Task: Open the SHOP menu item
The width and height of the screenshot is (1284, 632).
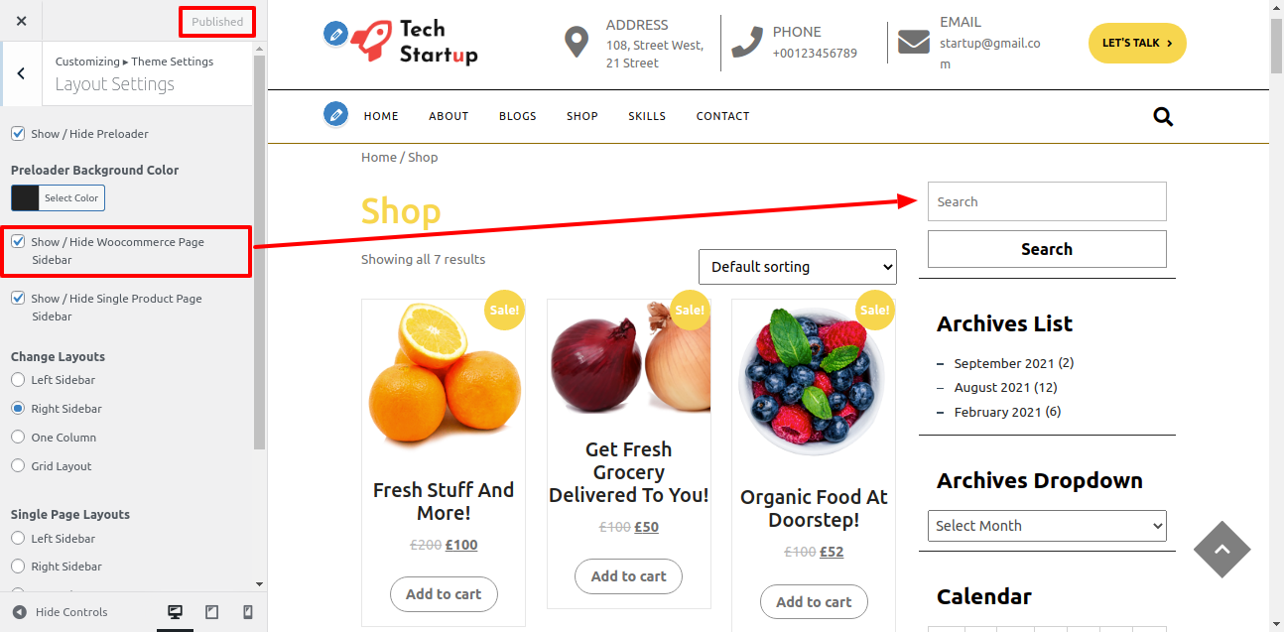Action: (x=582, y=116)
